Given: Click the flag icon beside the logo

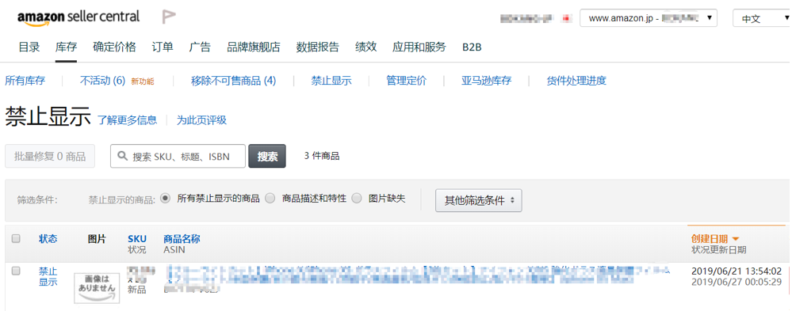Looking at the screenshot, I should click(169, 17).
